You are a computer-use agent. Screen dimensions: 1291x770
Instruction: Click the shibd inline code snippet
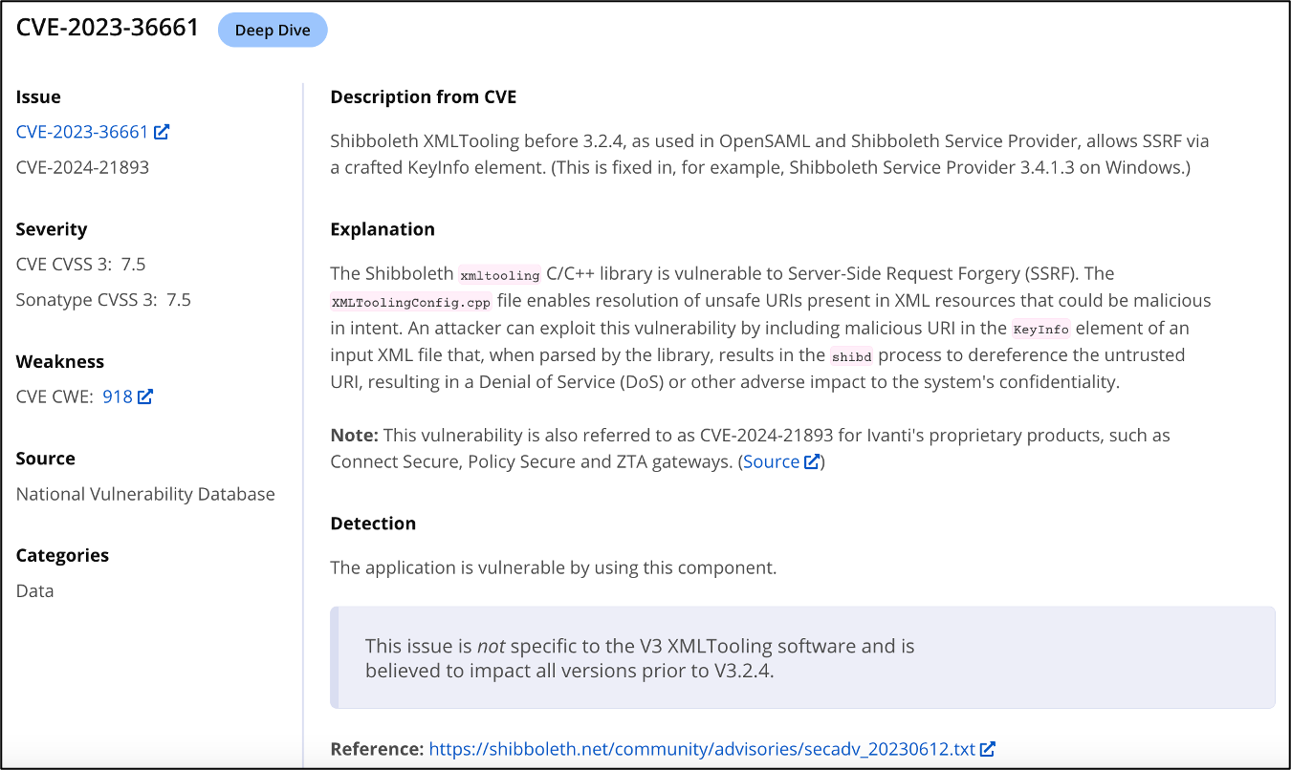pyautogui.click(x=851, y=356)
